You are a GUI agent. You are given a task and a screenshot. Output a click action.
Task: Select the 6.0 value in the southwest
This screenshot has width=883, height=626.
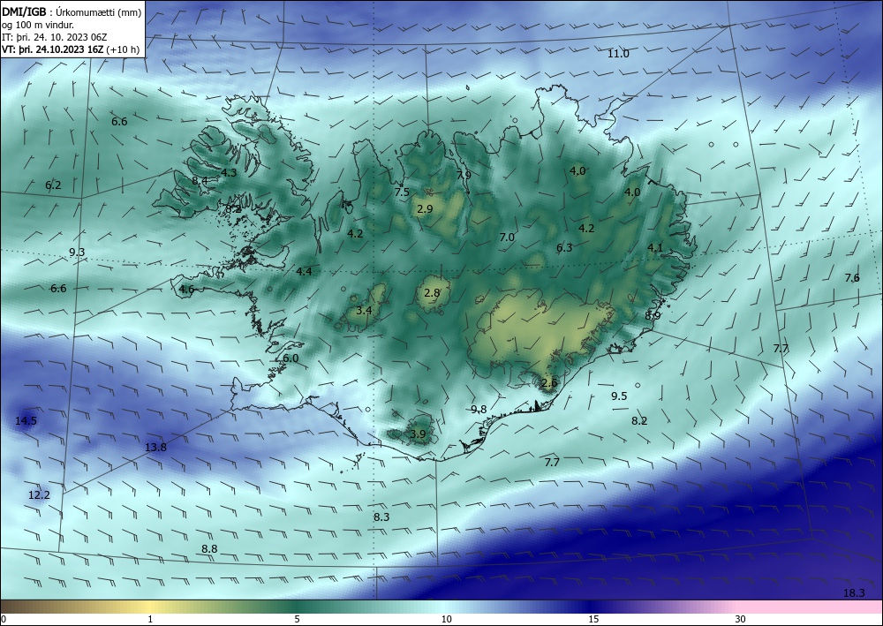291,358
